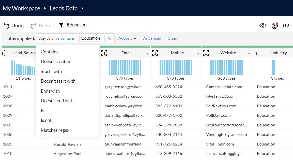Image resolution: width=293 pixels, height=160 pixels.
Task: Click the Mobile column text type icon
Action: click(x=155, y=53)
